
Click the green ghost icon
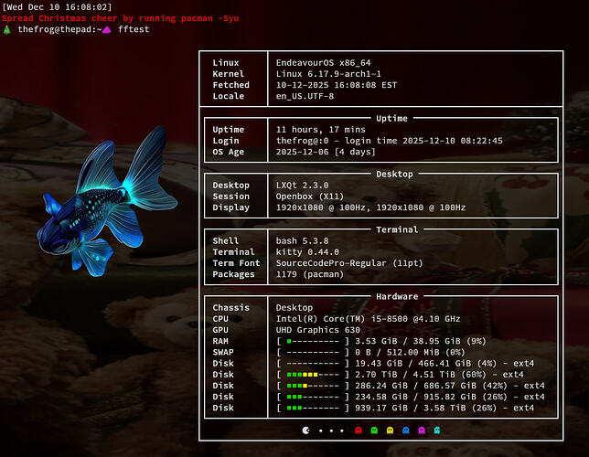[375, 429]
